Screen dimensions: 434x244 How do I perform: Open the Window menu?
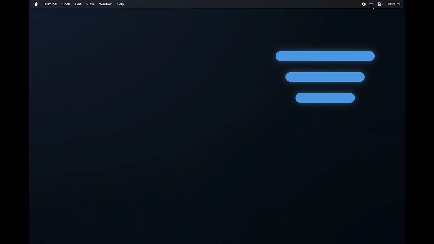coord(105,4)
